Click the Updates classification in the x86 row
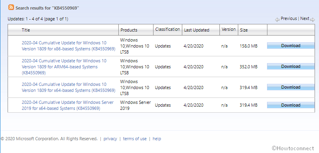 [x=163, y=46]
